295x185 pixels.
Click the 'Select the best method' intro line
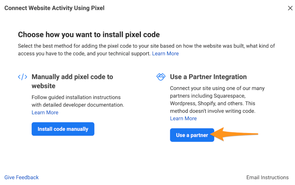(146, 46)
